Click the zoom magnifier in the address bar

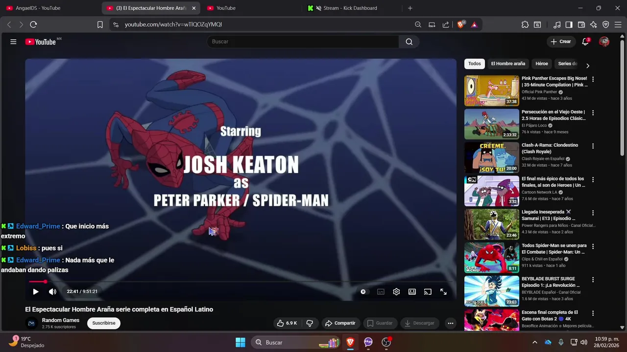[418, 24]
